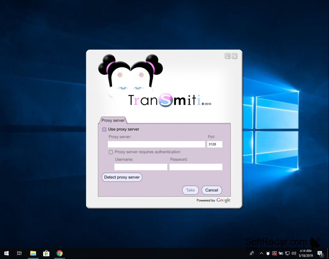This screenshot has height=259, width=329.
Task: Click the Proxy server address field
Action: click(x=156, y=144)
